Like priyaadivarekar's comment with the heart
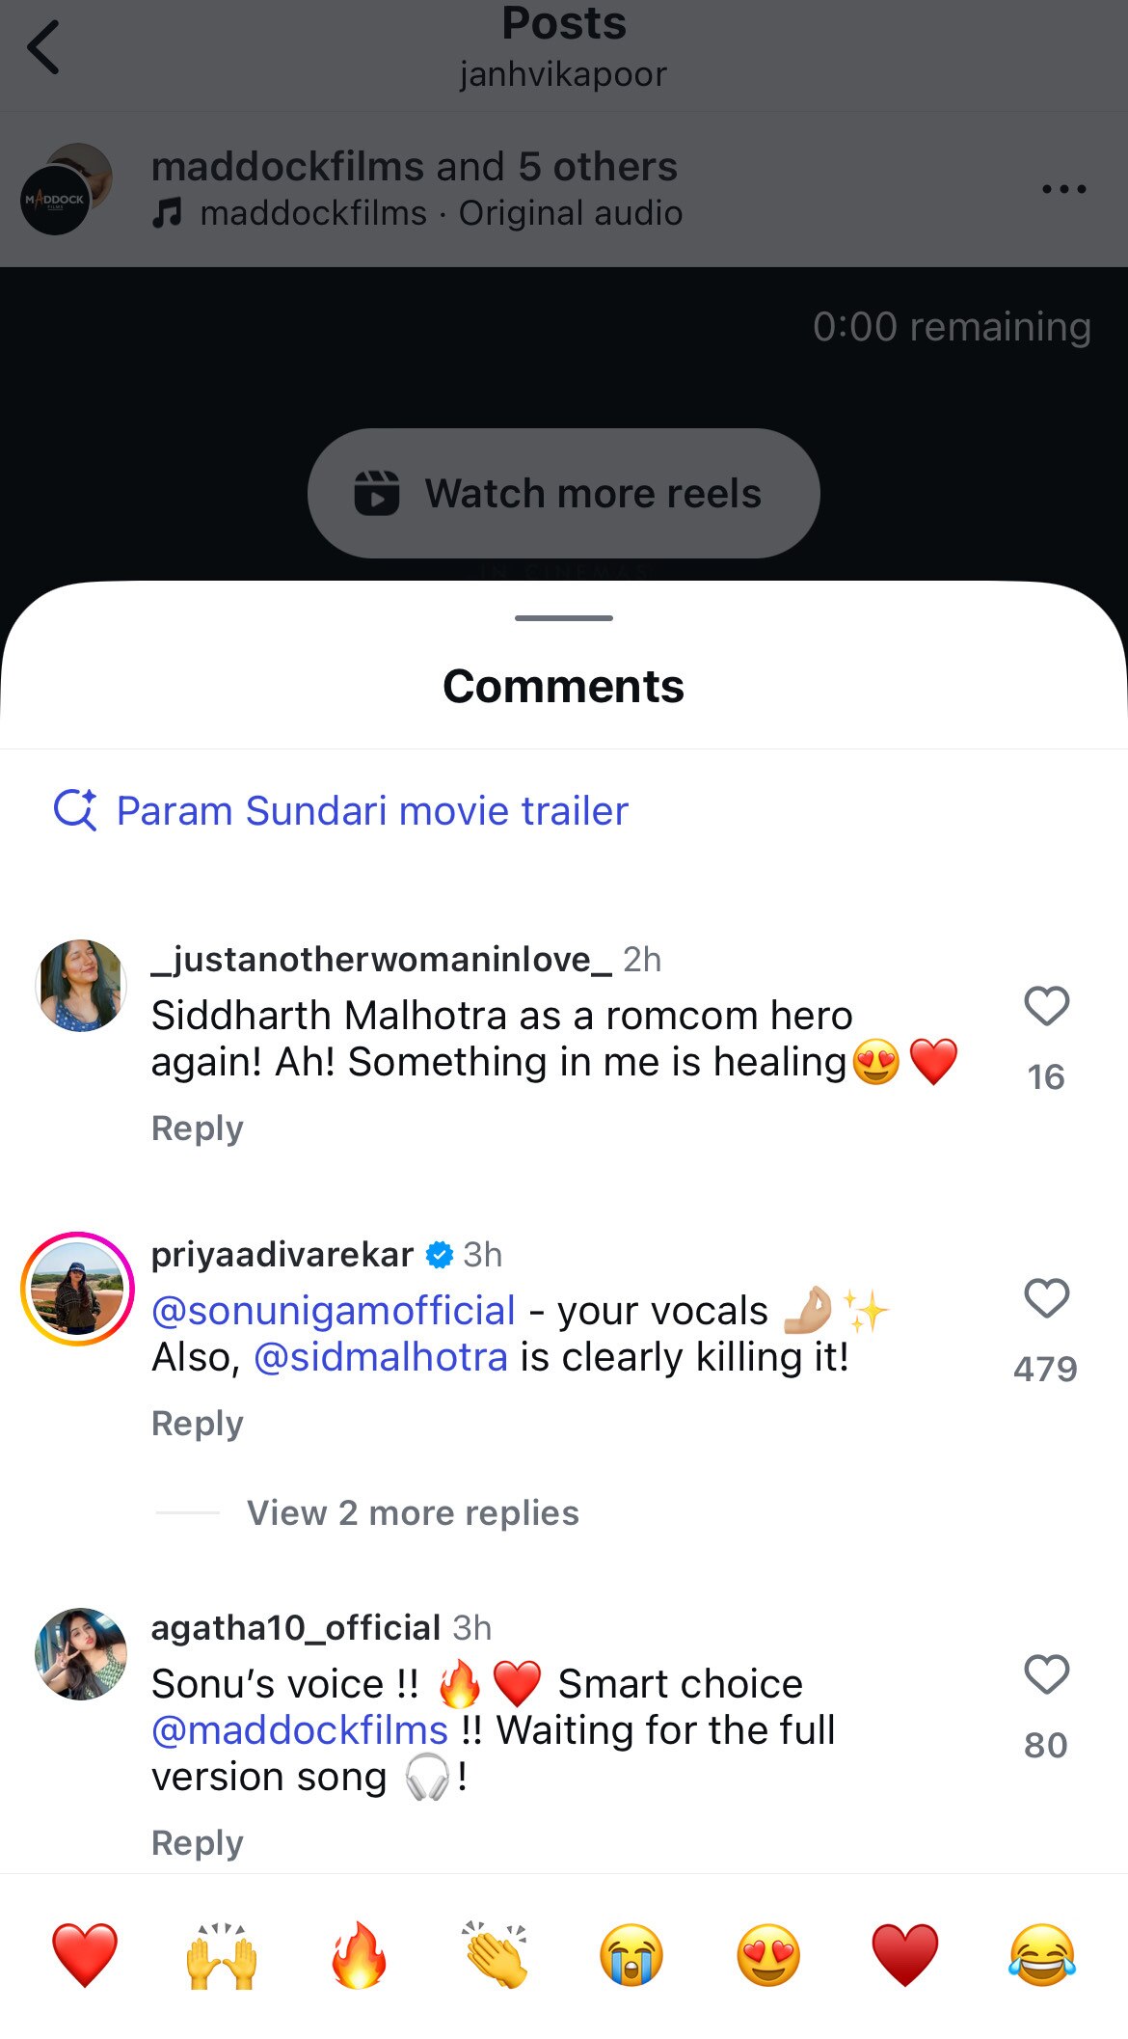Image resolution: width=1128 pixels, height=2039 pixels. tap(1046, 1299)
